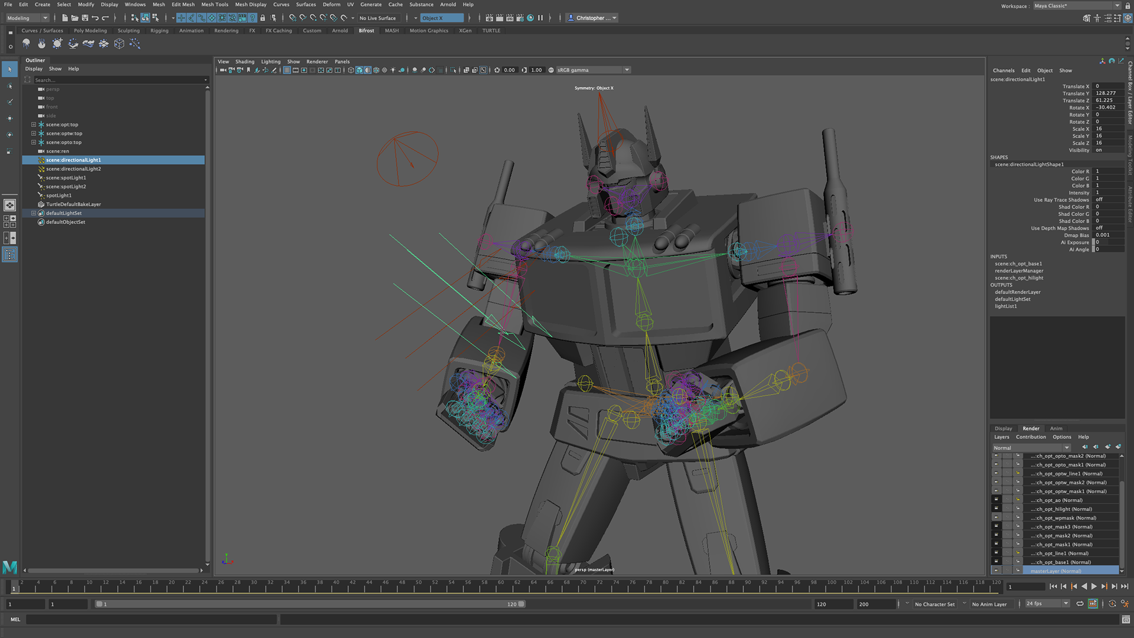The width and height of the screenshot is (1134, 638).
Task: Click the undo arrow icon
Action: pos(95,18)
